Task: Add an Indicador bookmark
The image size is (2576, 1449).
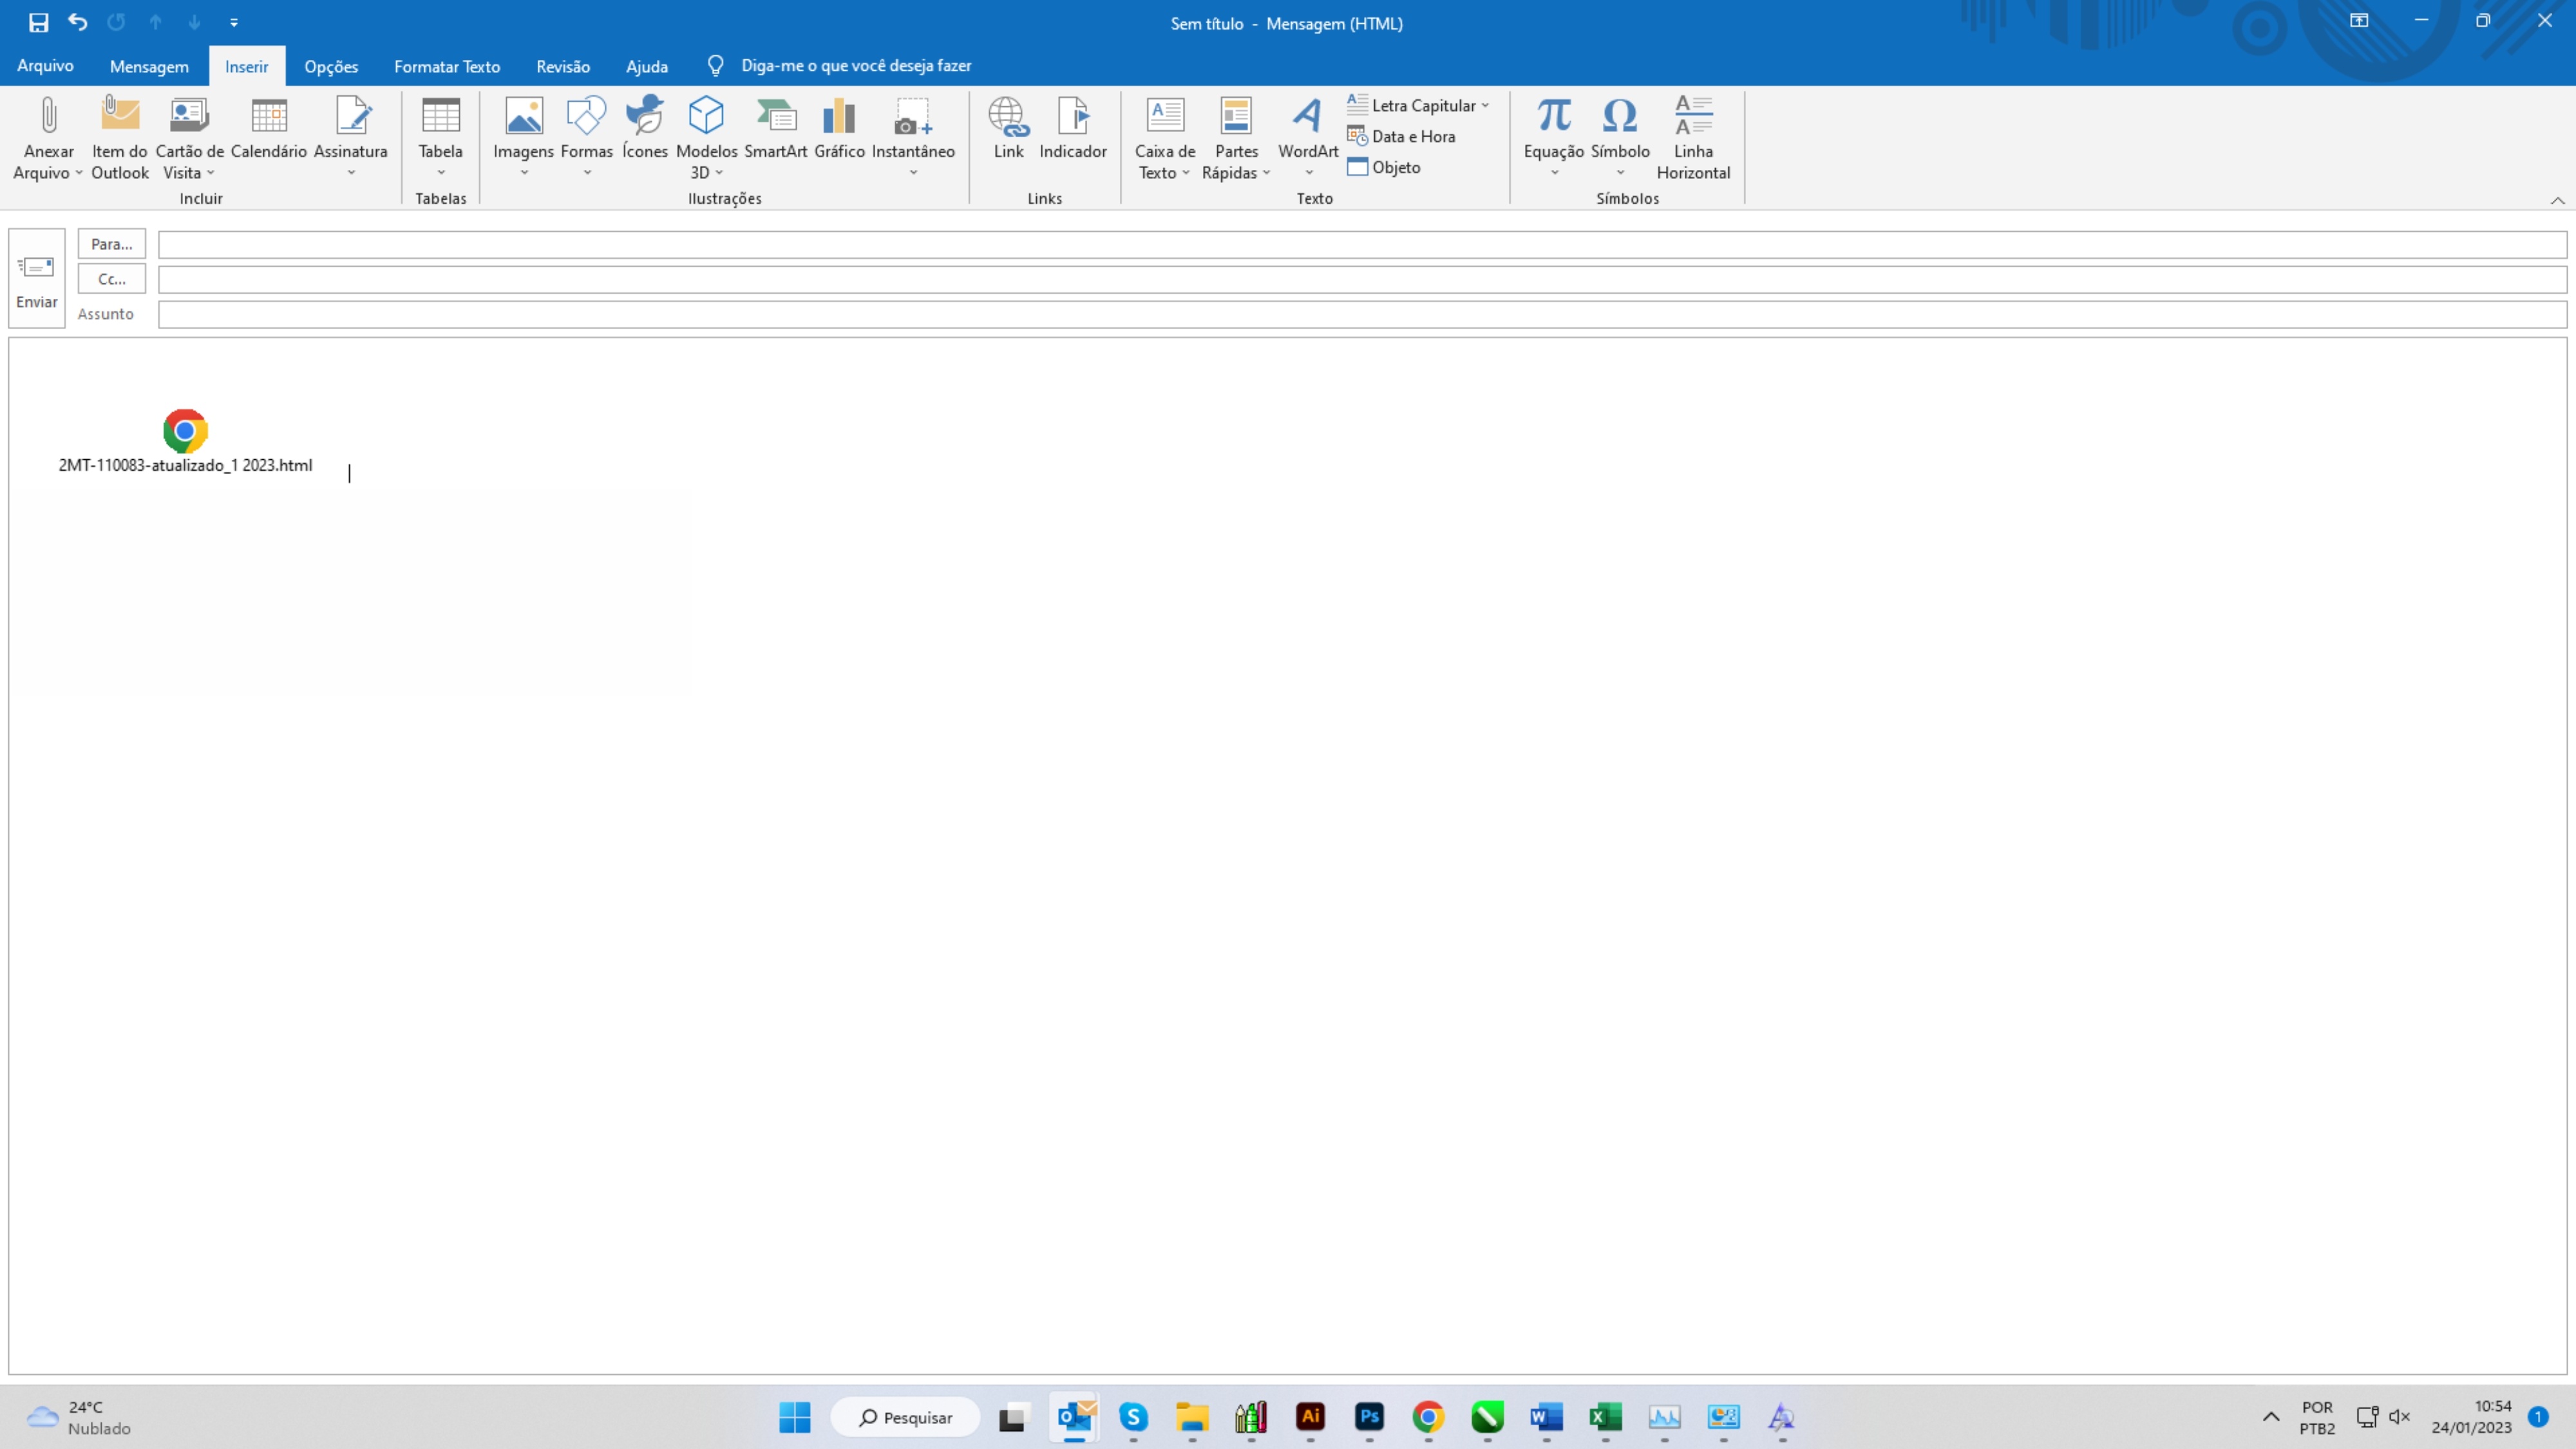Action: point(1073,128)
